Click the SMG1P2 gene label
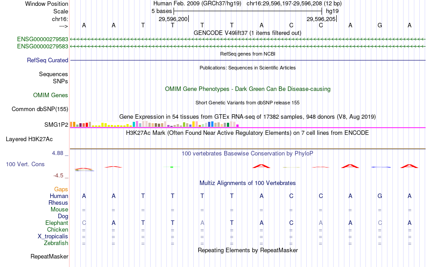The width and height of the screenshot is (426, 267). pos(56,125)
